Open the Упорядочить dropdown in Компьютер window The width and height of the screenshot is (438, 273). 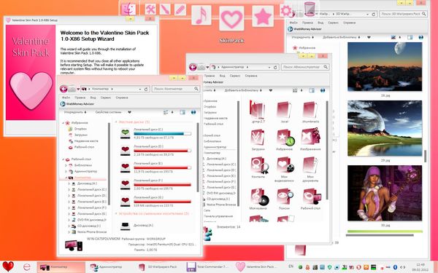point(75,112)
